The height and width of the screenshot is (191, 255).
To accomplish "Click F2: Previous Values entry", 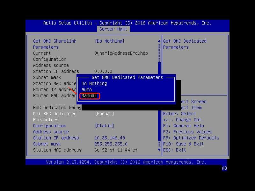I will click(x=187, y=132).
